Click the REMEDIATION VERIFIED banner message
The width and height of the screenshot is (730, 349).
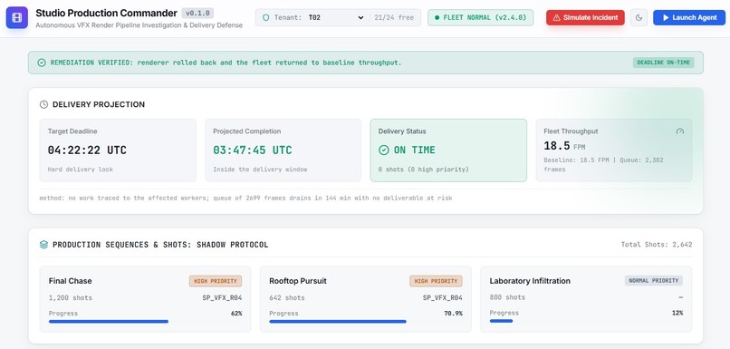coord(226,63)
